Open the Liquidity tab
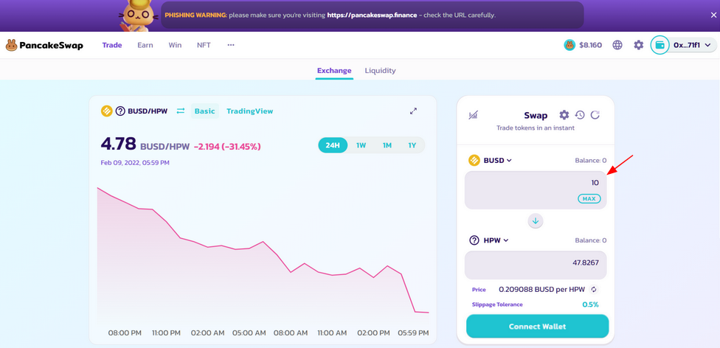This screenshot has height=348, width=720. tap(380, 71)
